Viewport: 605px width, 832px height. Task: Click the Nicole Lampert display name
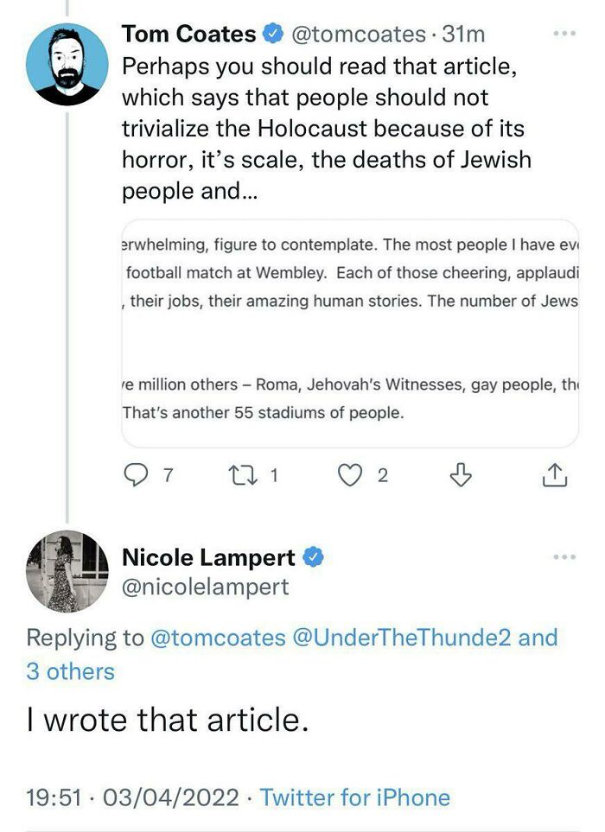point(208,558)
